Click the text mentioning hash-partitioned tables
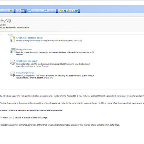The width and height of the screenshot is (144, 144). click(x=72, y=96)
